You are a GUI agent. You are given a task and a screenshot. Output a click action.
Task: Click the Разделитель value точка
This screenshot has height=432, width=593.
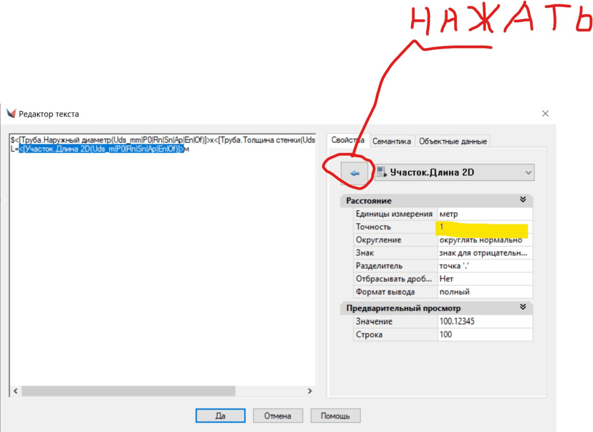tap(484, 266)
